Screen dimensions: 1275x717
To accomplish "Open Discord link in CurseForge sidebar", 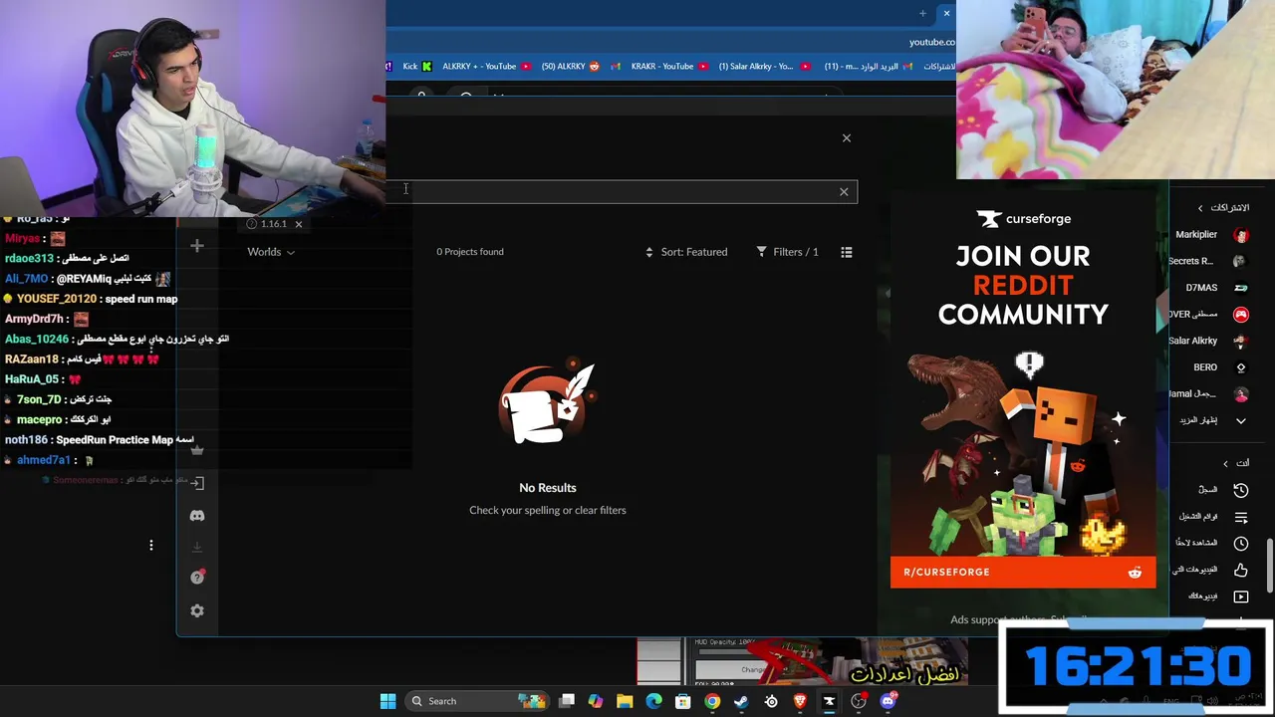I will (197, 516).
